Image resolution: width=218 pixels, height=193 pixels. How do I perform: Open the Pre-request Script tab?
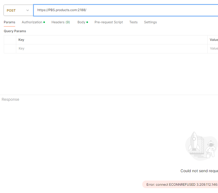109,22
